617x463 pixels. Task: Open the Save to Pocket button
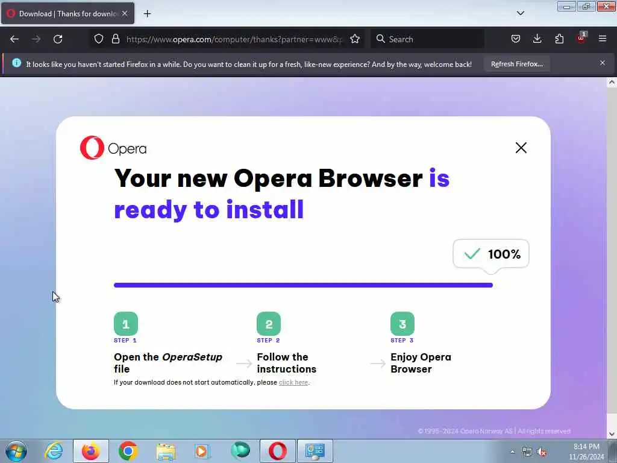click(516, 39)
